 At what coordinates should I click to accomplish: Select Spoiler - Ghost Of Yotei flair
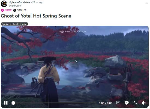click(x=14, y=24)
